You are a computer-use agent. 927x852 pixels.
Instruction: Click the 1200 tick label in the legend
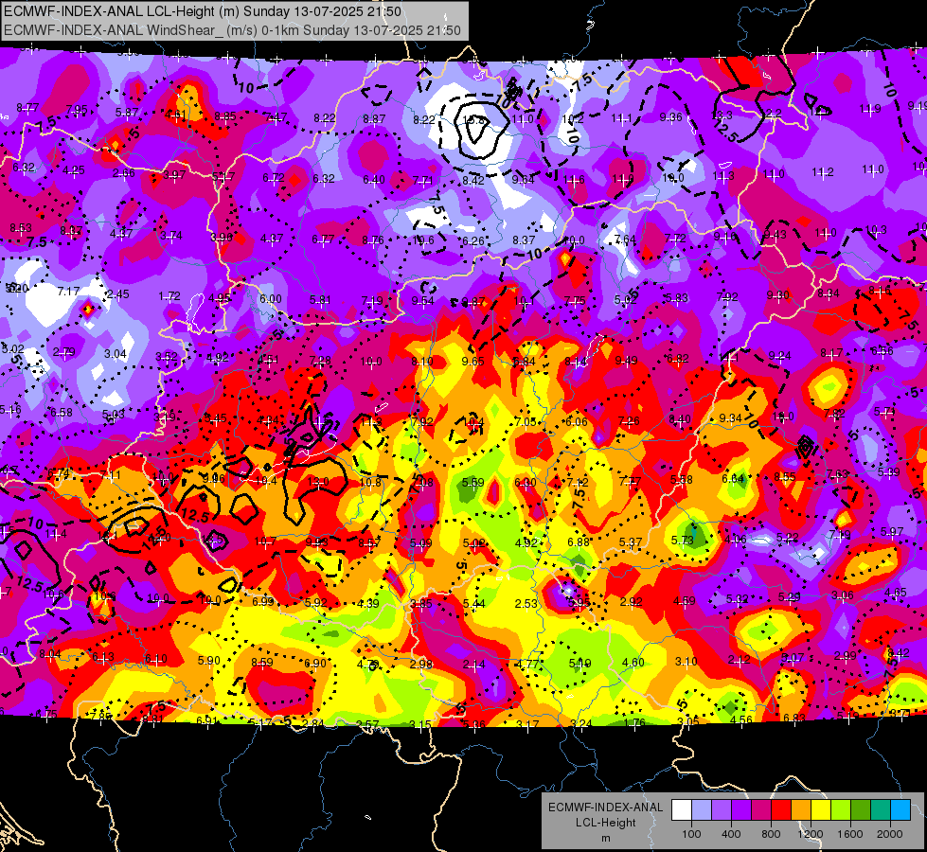(x=810, y=834)
